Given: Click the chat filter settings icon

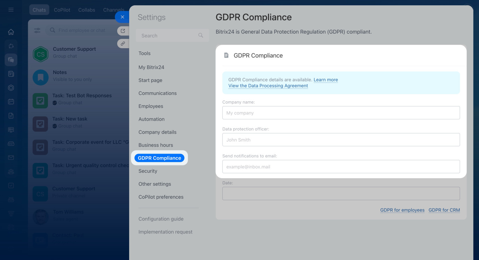Looking at the screenshot, I should [x=37, y=31].
